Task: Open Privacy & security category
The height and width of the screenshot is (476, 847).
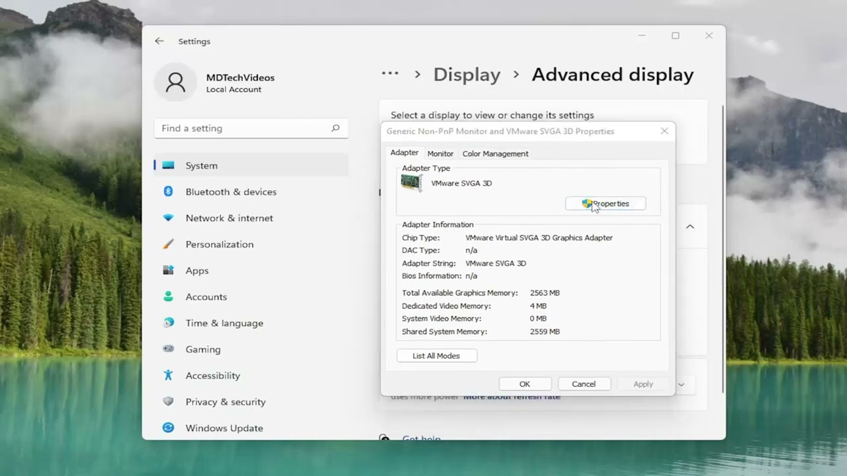Action: [251, 401]
